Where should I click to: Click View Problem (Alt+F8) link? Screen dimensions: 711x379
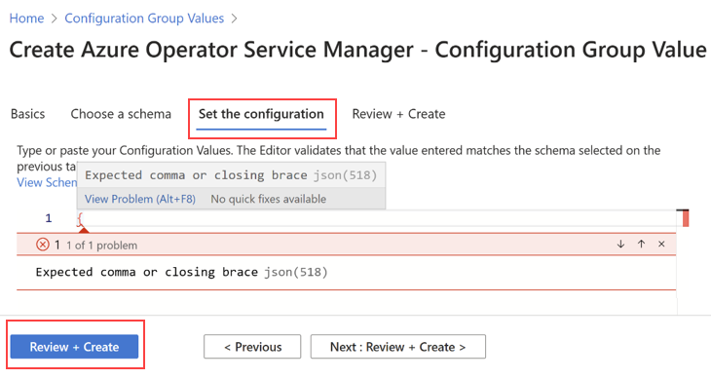coord(140,199)
